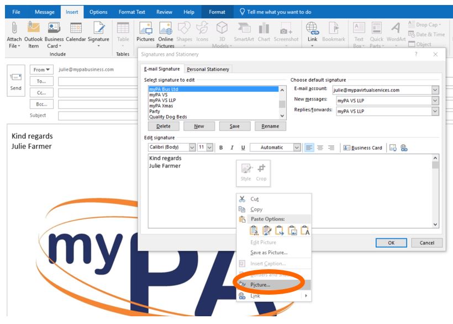
Task: Click the Attach File paperclip icon
Action: click(15, 28)
